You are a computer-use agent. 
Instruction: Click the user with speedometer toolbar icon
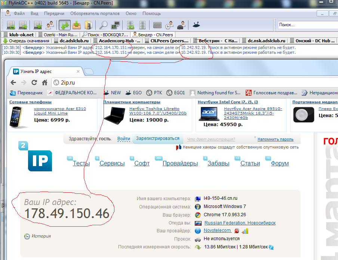pos(181,25)
